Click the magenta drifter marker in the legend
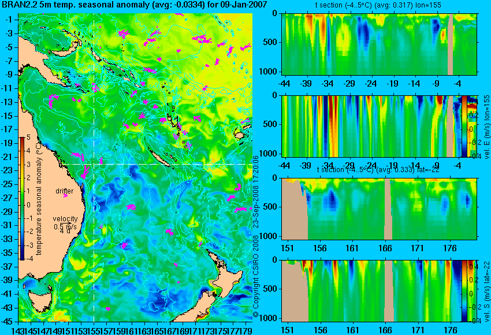491x335 pixels. coord(65,196)
